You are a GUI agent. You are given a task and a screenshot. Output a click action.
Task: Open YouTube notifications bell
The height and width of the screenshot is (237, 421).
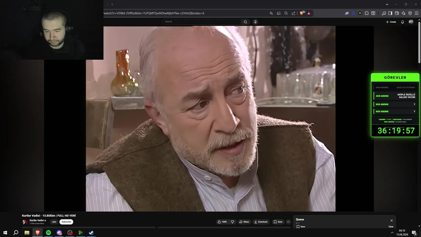click(x=403, y=22)
